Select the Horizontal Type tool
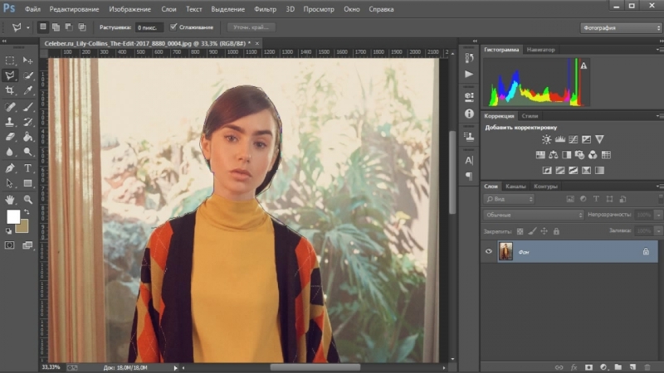The image size is (664, 373). tap(28, 168)
